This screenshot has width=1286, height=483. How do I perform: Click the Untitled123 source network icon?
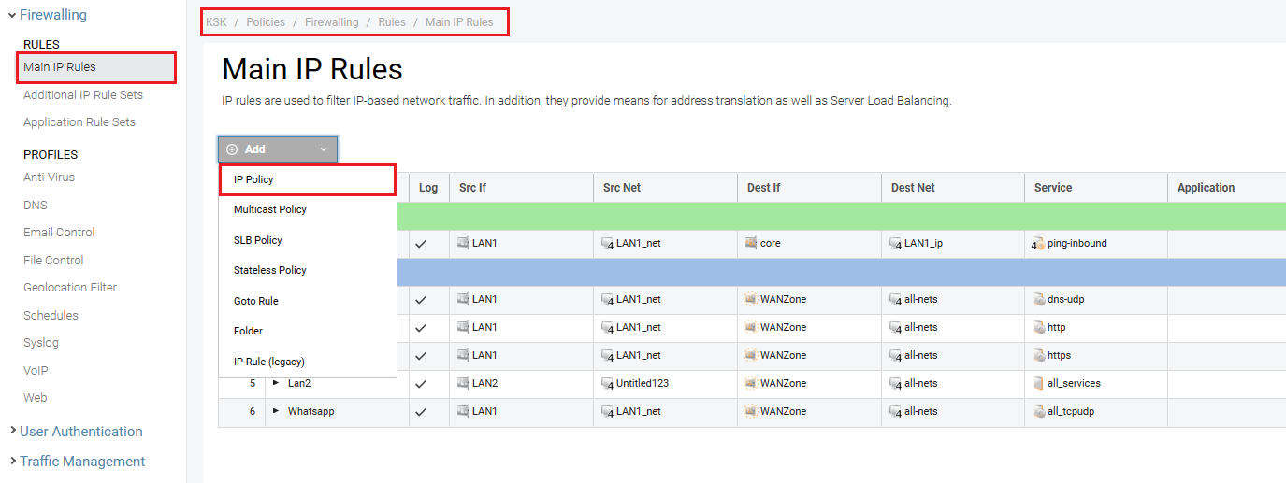tap(608, 384)
